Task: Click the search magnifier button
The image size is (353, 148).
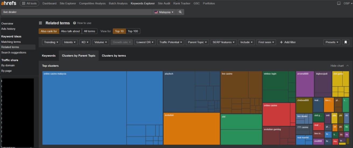Action: tap(180, 12)
